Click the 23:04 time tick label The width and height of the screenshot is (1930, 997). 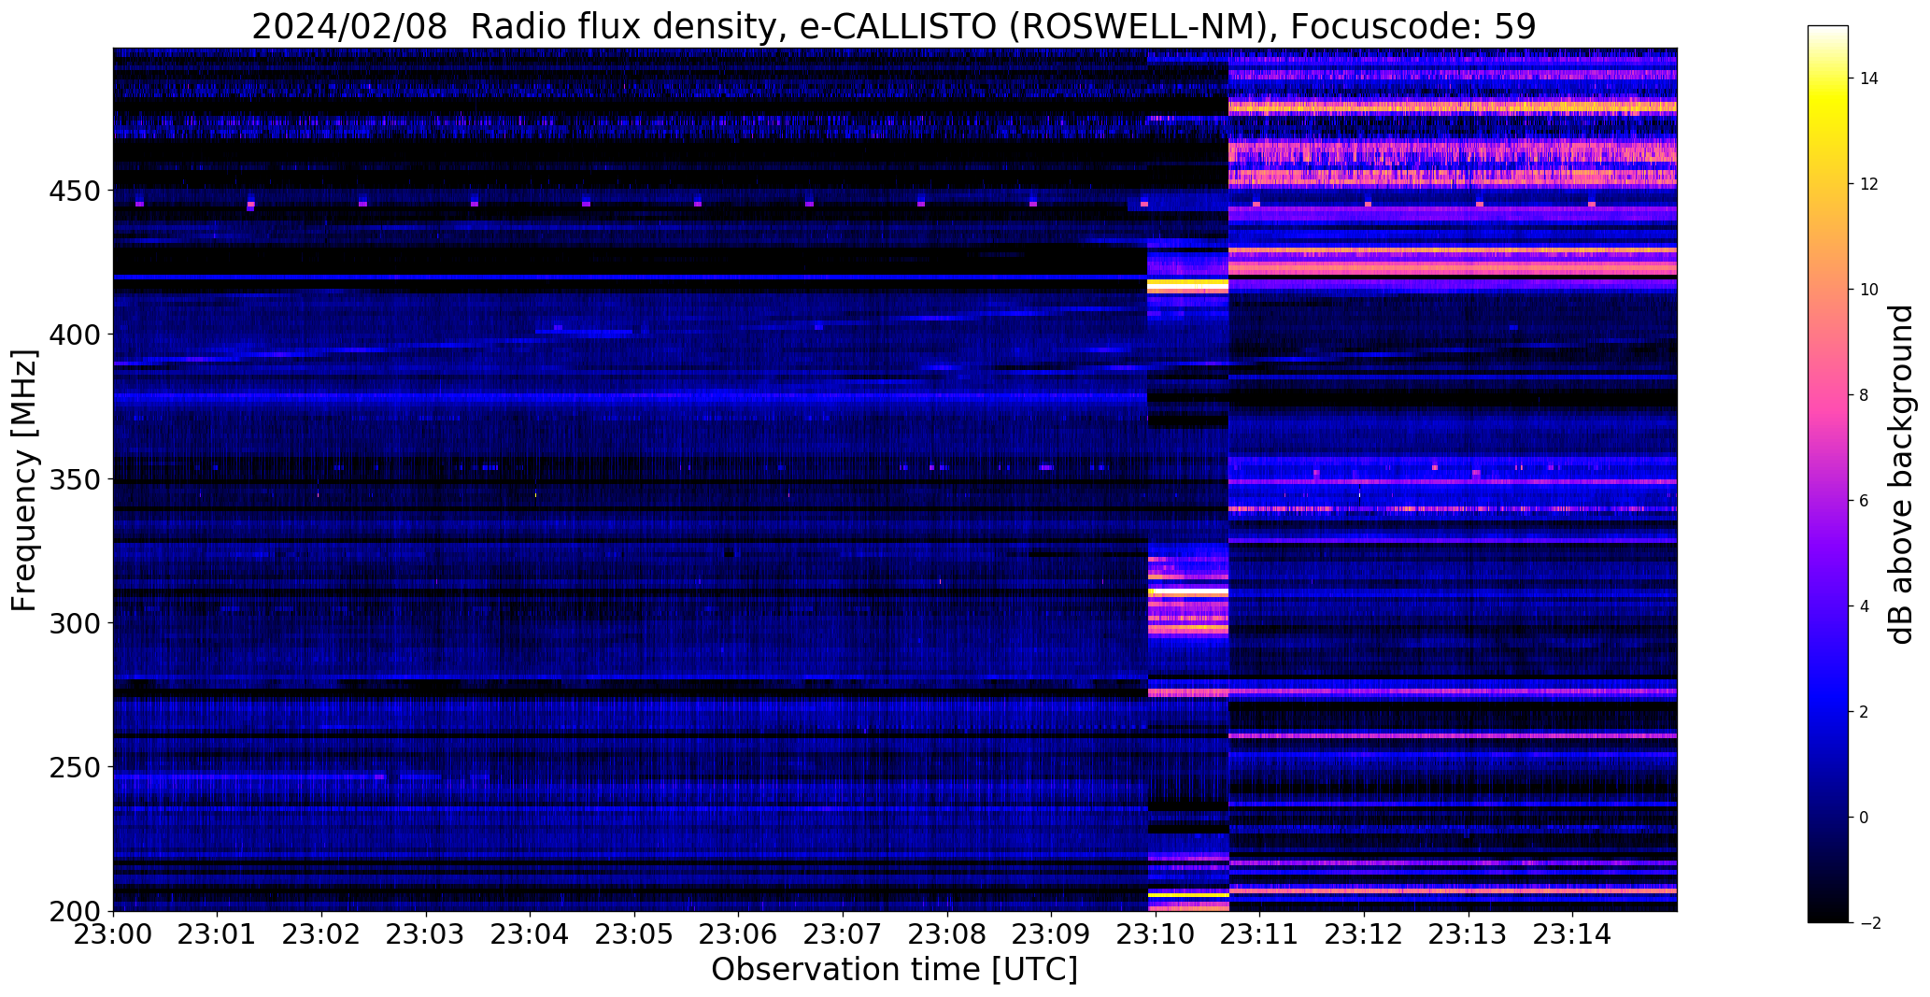pyautogui.click(x=531, y=934)
